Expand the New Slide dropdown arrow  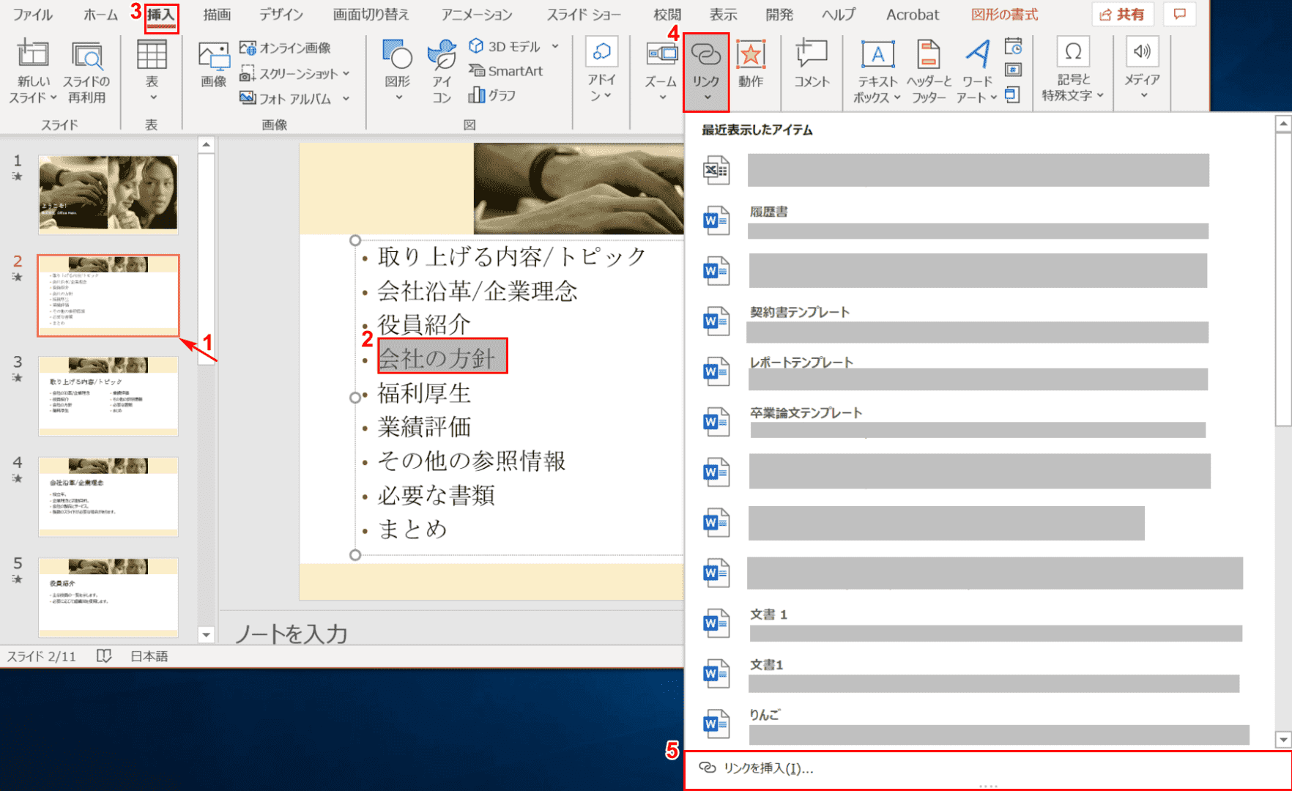[x=53, y=97]
